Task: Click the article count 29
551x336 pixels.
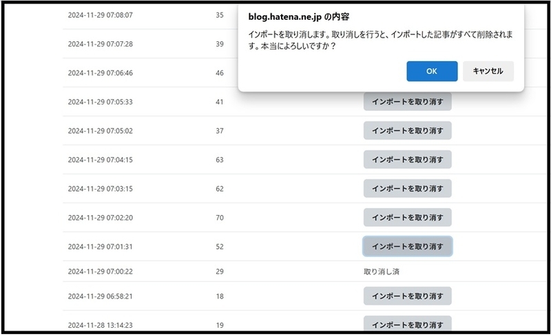Action: coord(220,271)
